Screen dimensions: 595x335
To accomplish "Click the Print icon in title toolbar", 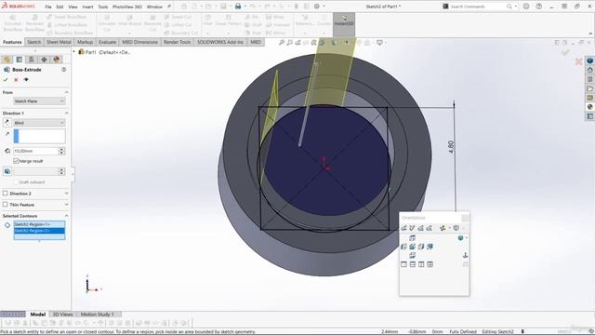I will pos(238,7).
